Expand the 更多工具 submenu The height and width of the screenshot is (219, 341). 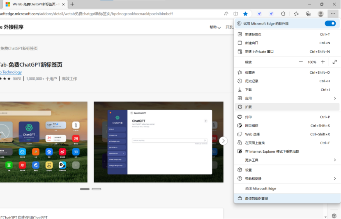tap(287, 160)
